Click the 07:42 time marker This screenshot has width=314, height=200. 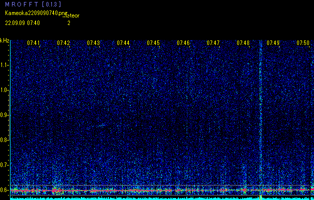point(63,43)
